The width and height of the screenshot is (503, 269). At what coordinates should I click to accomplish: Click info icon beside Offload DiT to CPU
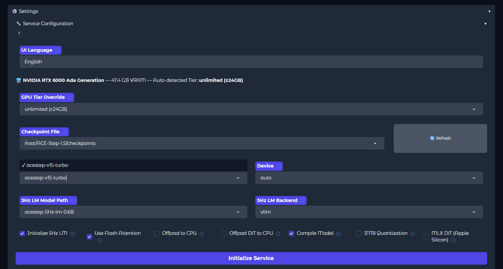pos(278,234)
